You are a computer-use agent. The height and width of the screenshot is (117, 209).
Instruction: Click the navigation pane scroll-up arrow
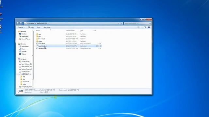(x=33, y=30)
